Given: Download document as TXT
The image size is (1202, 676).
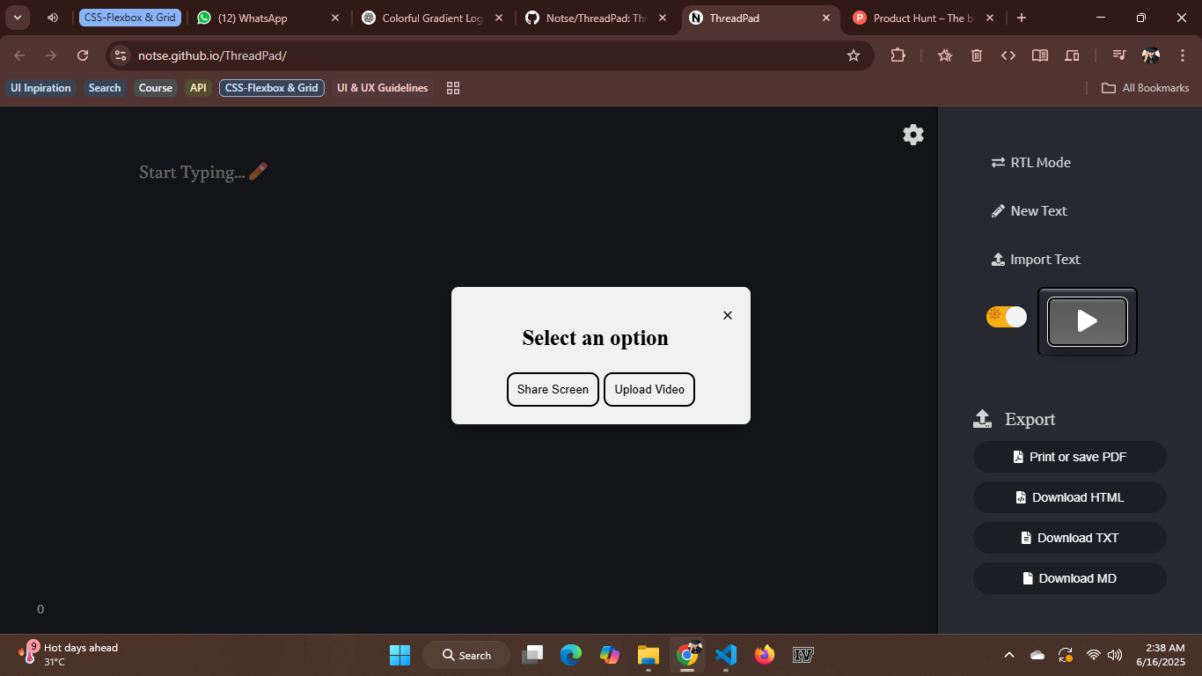Looking at the screenshot, I should tap(1070, 538).
